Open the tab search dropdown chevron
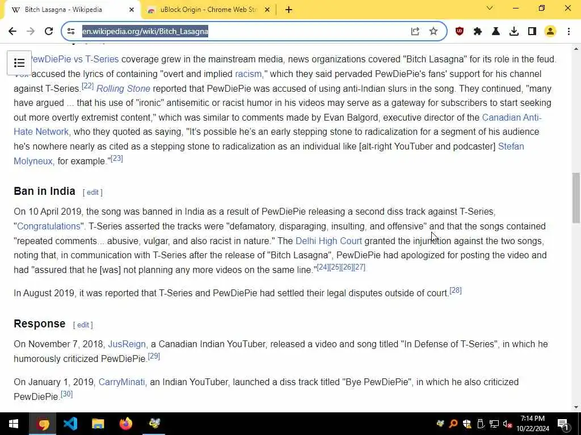This screenshot has width=581, height=435. pyautogui.click(x=490, y=8)
